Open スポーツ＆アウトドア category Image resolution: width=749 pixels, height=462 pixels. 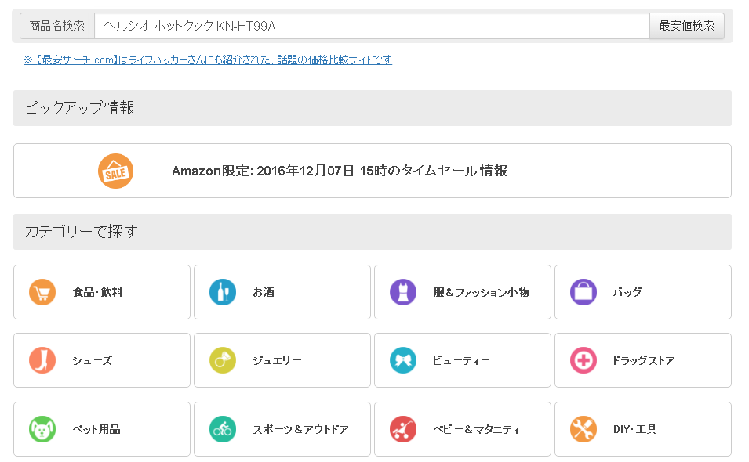282,429
